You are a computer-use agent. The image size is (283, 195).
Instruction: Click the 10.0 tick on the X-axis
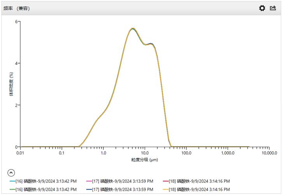[x=145, y=153]
